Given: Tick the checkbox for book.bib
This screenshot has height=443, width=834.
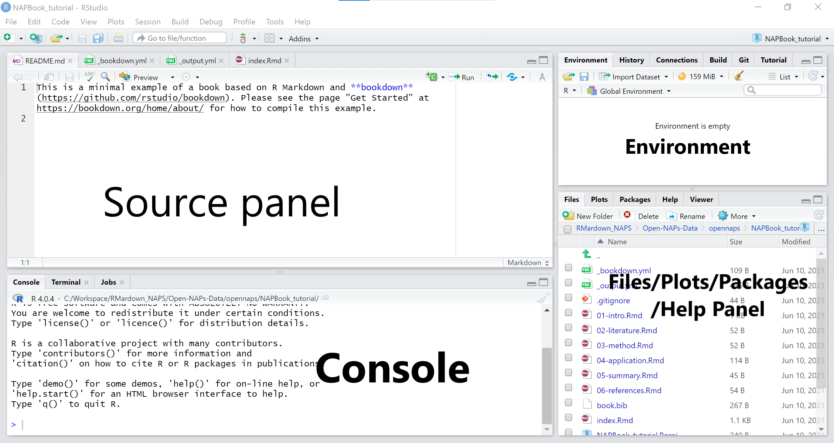Looking at the screenshot, I should [x=568, y=403].
